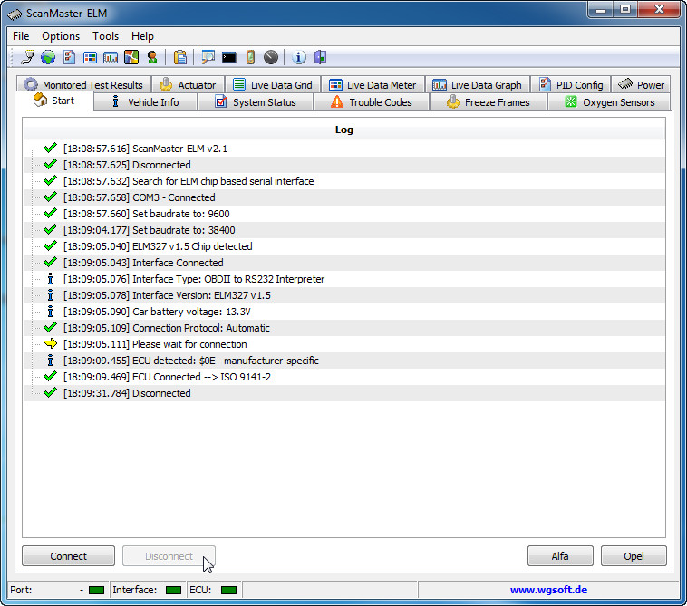
Task: Click the serial cable connect toolbar icon
Action: pyautogui.click(x=27, y=57)
